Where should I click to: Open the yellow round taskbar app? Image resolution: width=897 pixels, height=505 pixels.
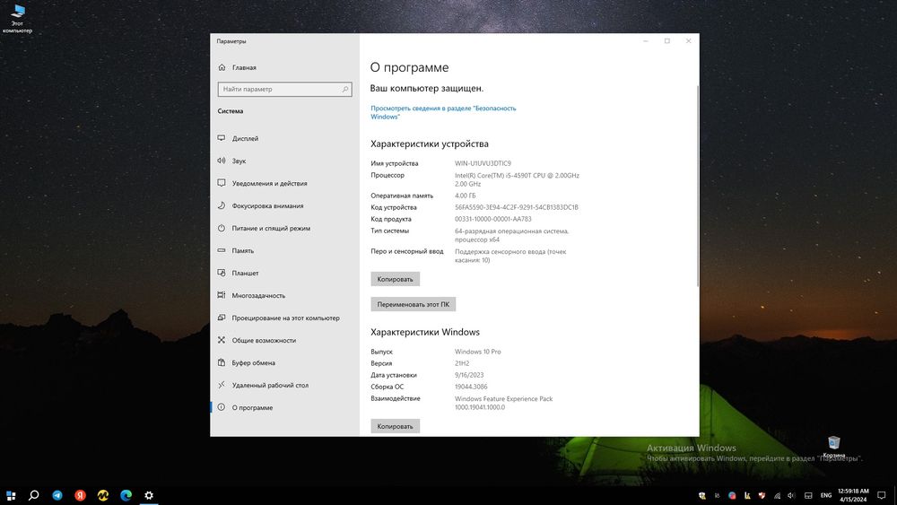103,495
